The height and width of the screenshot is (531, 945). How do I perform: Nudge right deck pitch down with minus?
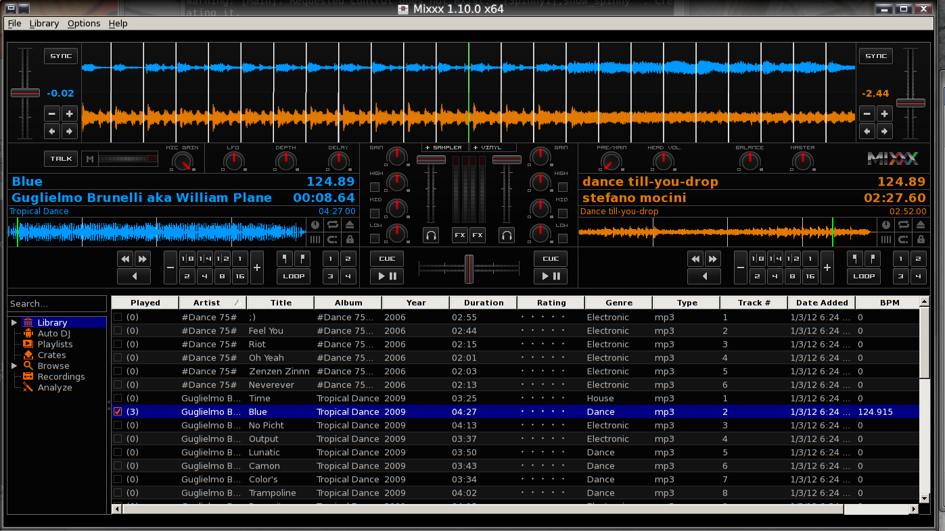click(867, 113)
